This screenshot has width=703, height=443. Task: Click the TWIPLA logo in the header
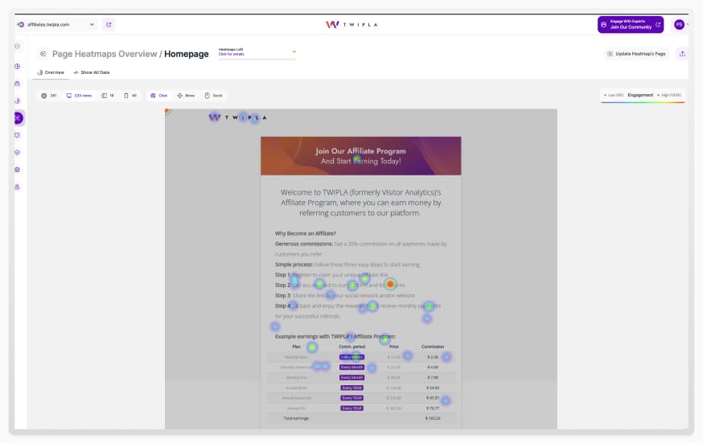coord(351,25)
